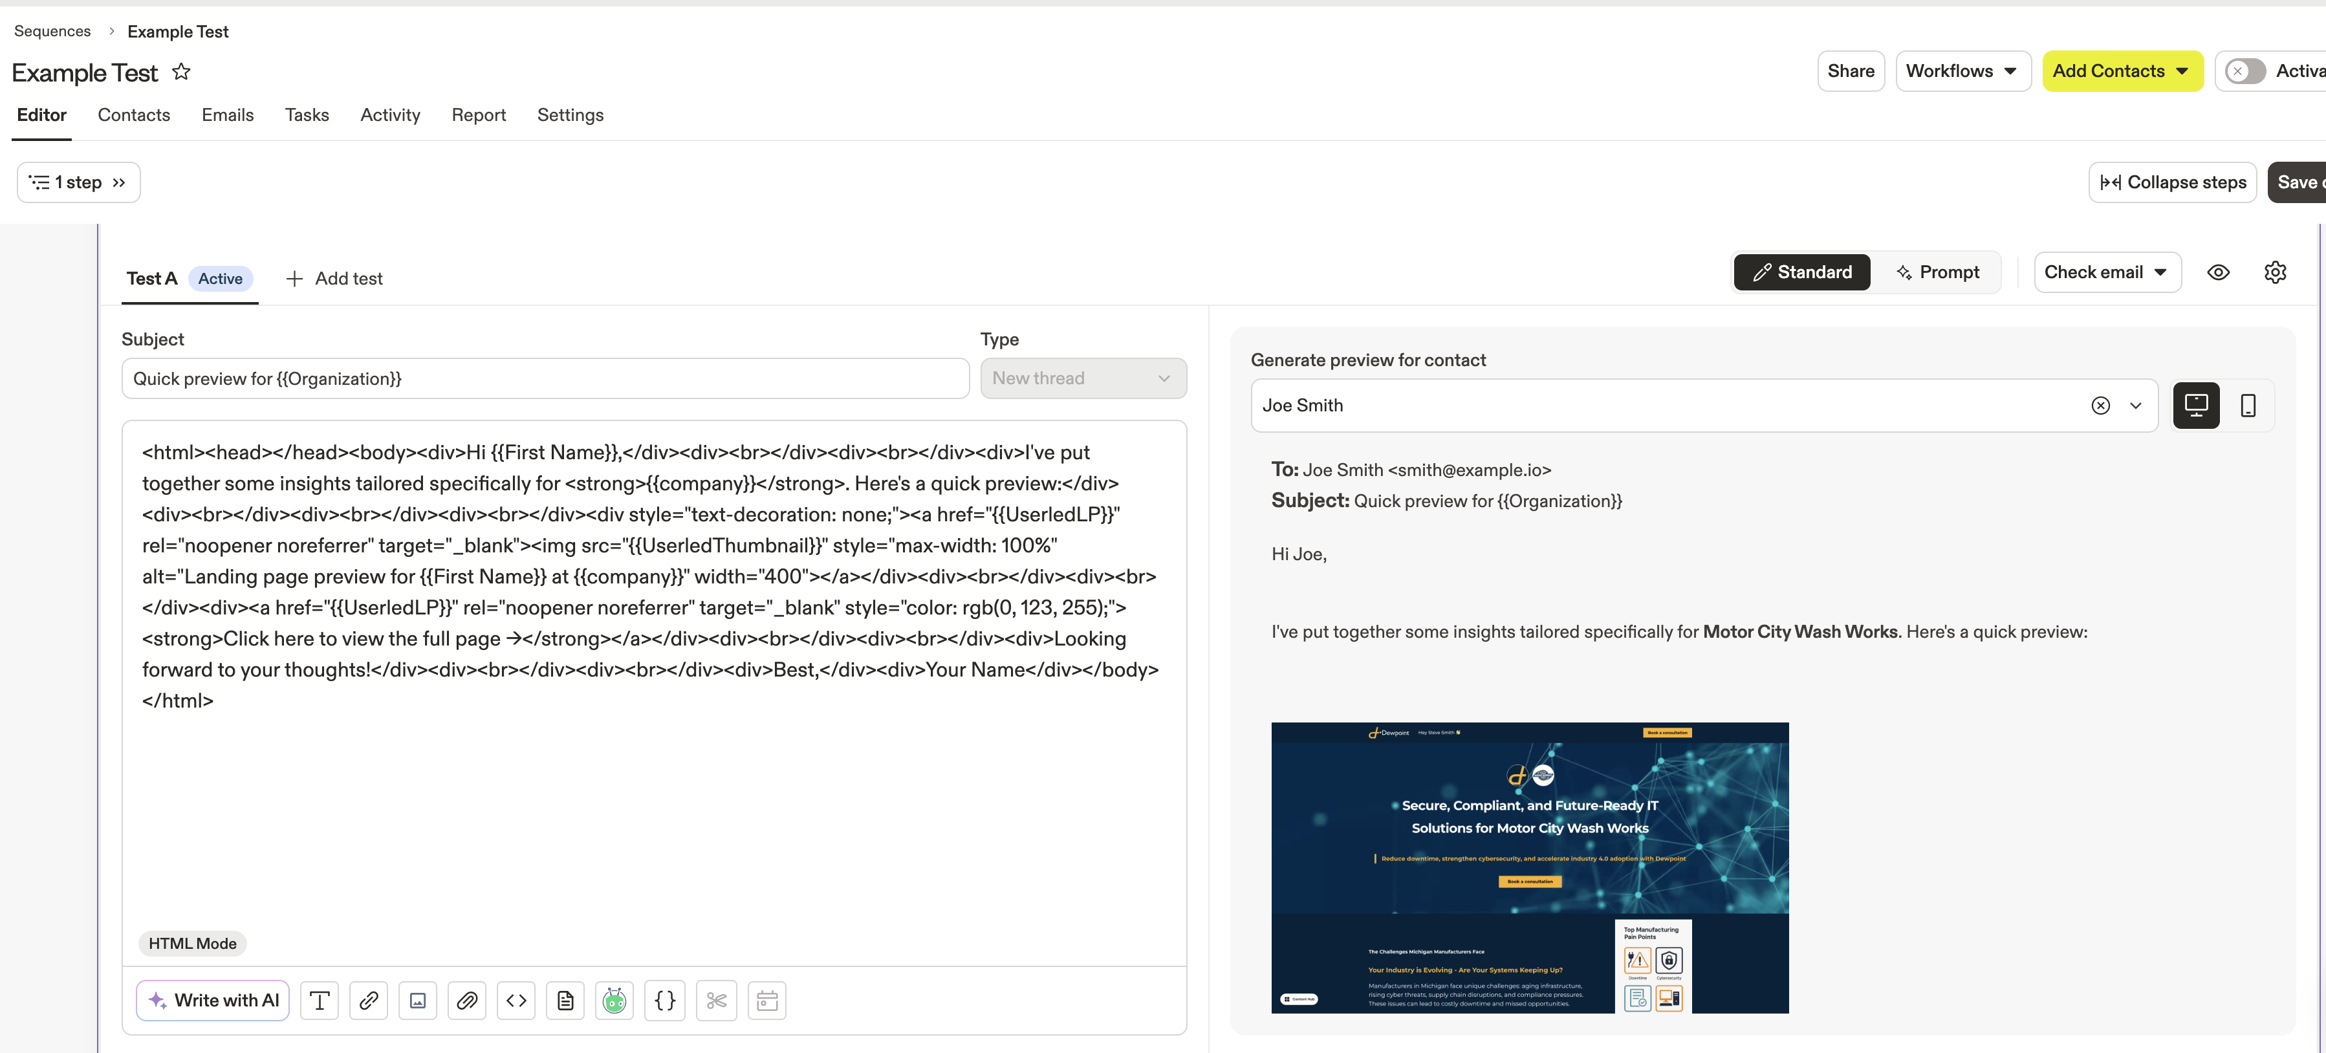Click the eye preview toggle icon
Screen dimensions: 2326x1053
coord(2217,273)
